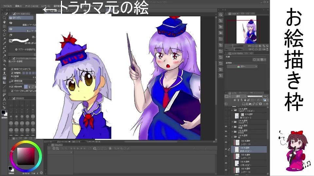Open the カラー expression color dropdown
This screenshot has width=314, height=176.
(242, 66)
